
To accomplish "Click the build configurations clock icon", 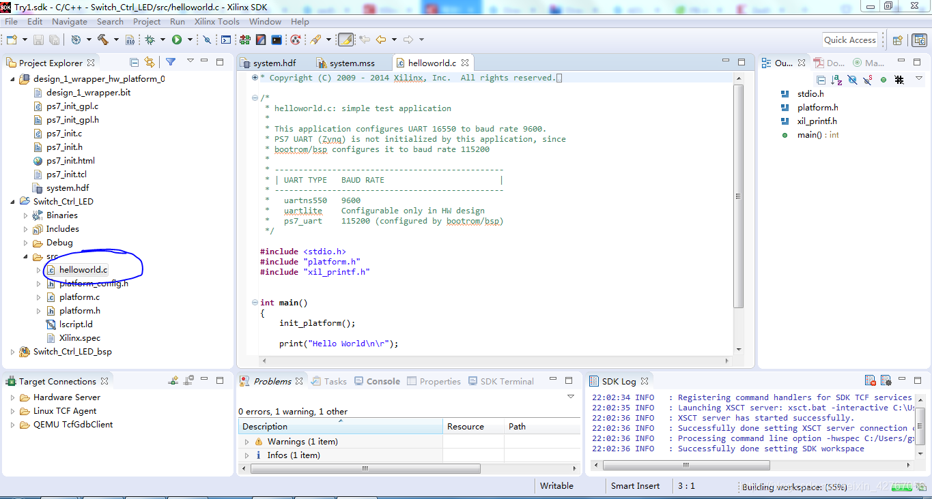I will (76, 40).
